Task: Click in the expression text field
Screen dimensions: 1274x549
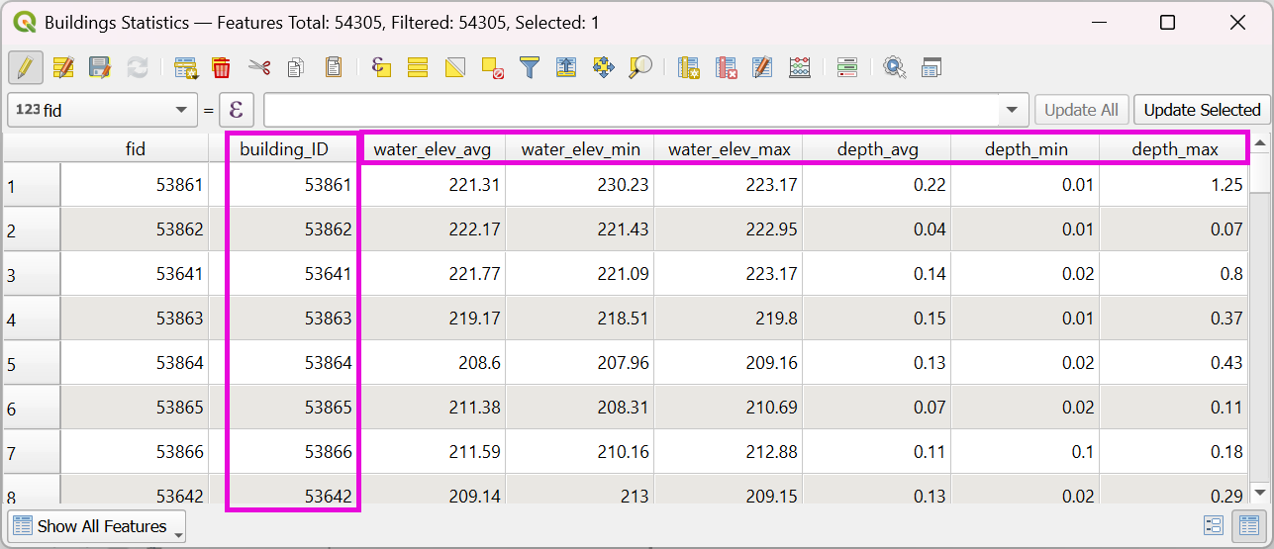Action: tap(632, 110)
